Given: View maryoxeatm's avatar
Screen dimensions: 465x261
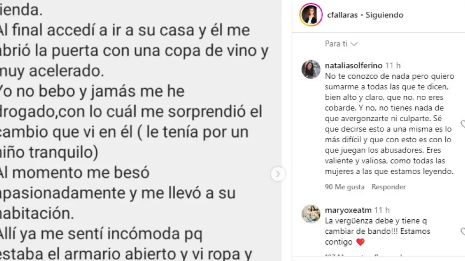Looking at the screenshot, I should 311,214.
